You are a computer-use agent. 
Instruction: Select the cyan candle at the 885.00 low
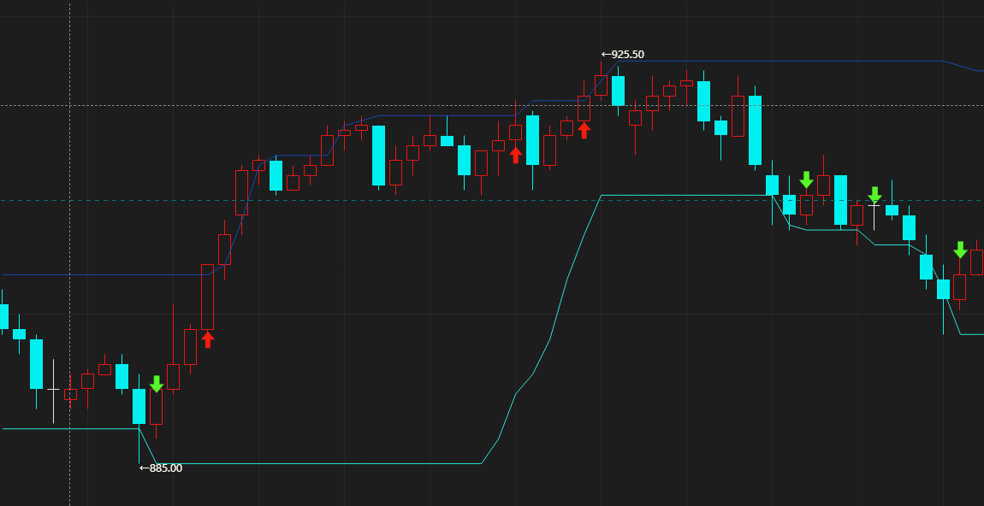(139, 406)
